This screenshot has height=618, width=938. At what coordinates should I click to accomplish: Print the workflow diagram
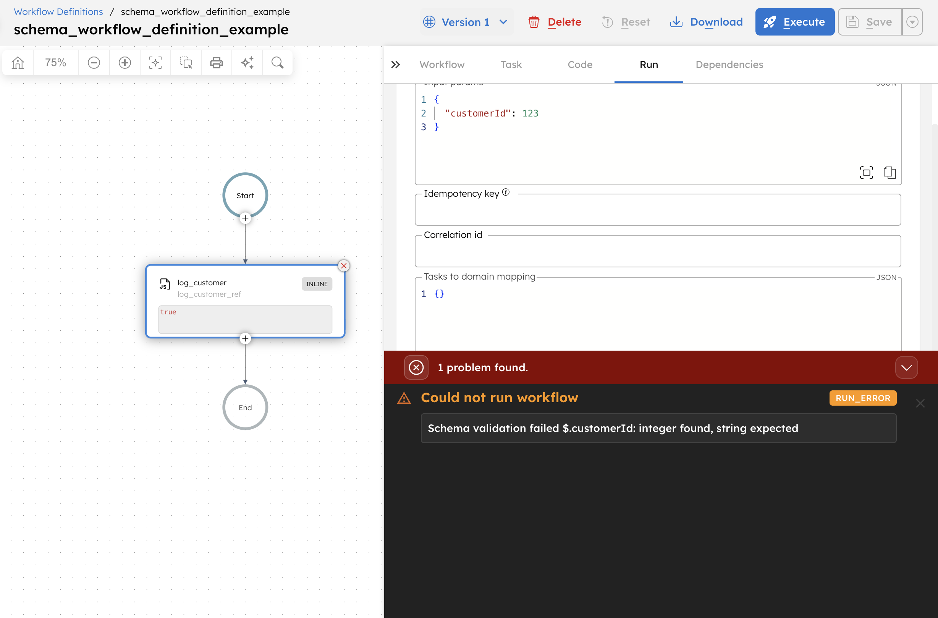(x=217, y=62)
